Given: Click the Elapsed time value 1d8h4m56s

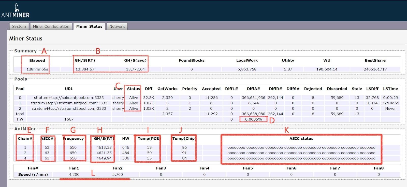Looking at the screenshot, I should tap(37, 69).
